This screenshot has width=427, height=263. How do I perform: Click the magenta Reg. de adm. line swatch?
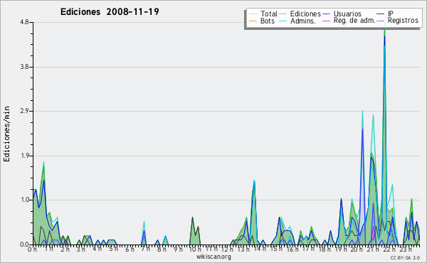tap(326, 21)
